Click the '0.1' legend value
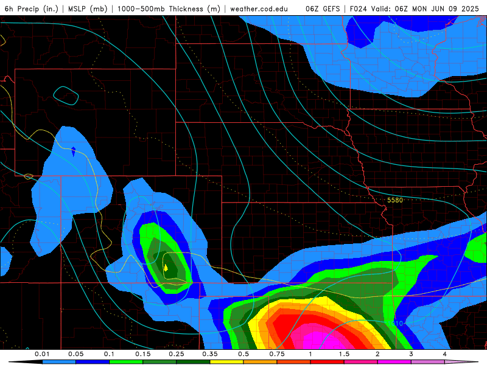Screen dimensions: 487x365 [109, 354]
